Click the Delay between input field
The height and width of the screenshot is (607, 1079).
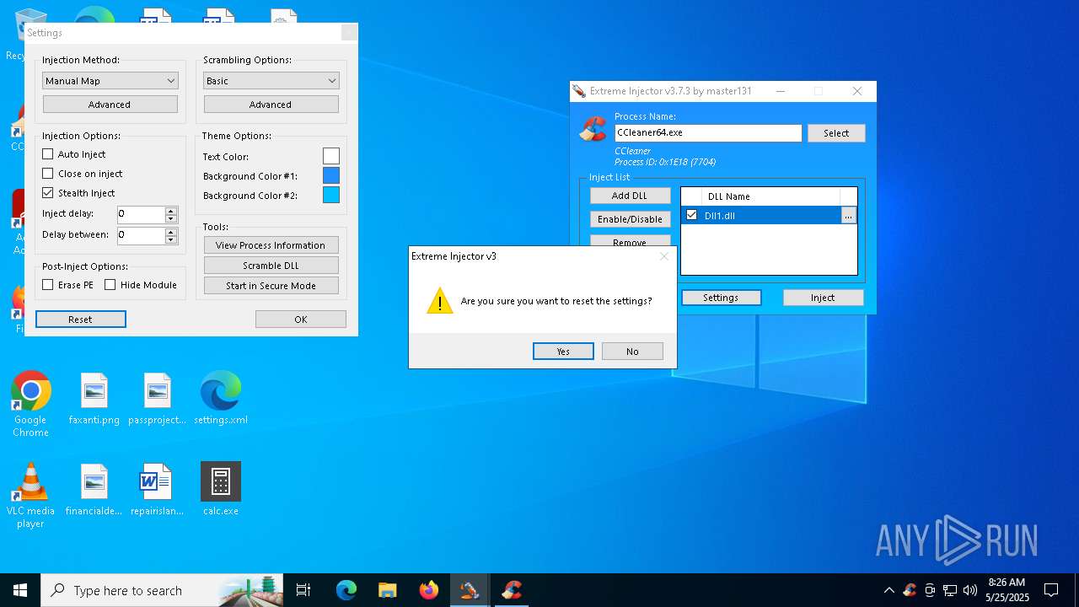141,235
